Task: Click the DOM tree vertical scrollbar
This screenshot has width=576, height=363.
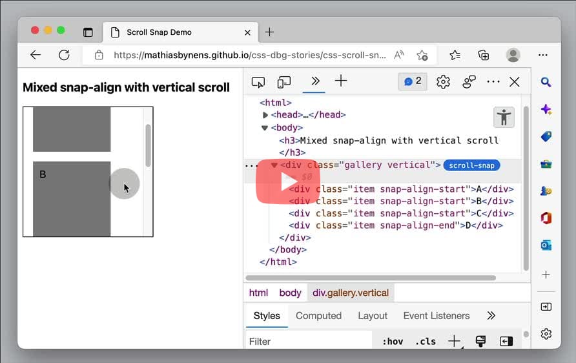Action: click(x=526, y=189)
